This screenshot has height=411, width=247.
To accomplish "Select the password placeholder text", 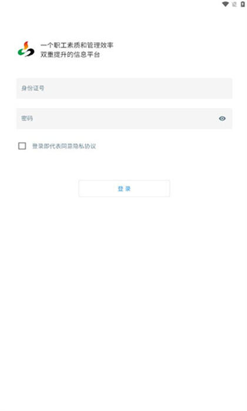I will tap(27, 118).
